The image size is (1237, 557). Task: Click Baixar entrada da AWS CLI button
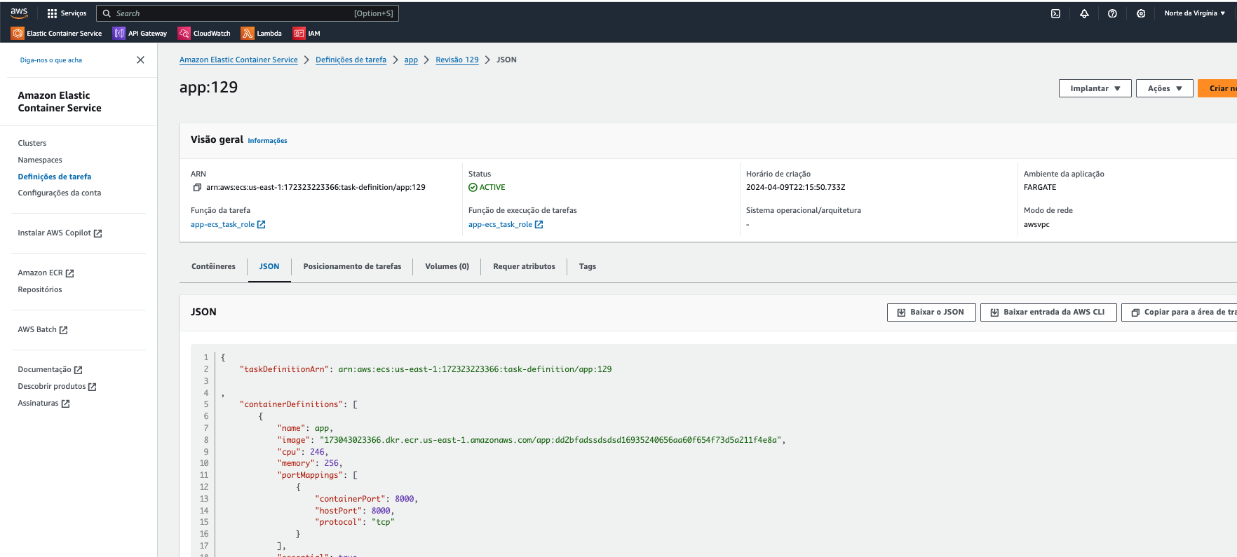click(1048, 312)
